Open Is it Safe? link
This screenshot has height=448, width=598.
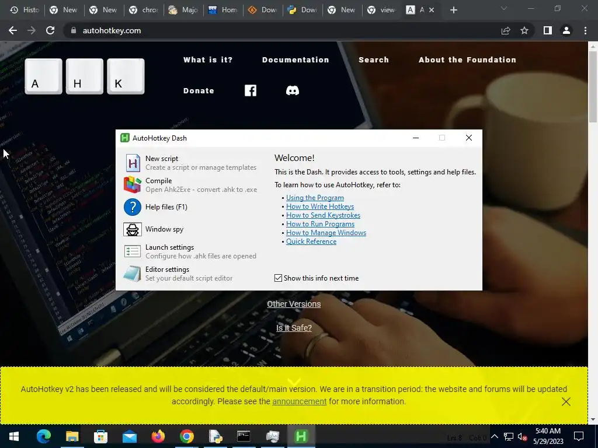click(x=294, y=328)
